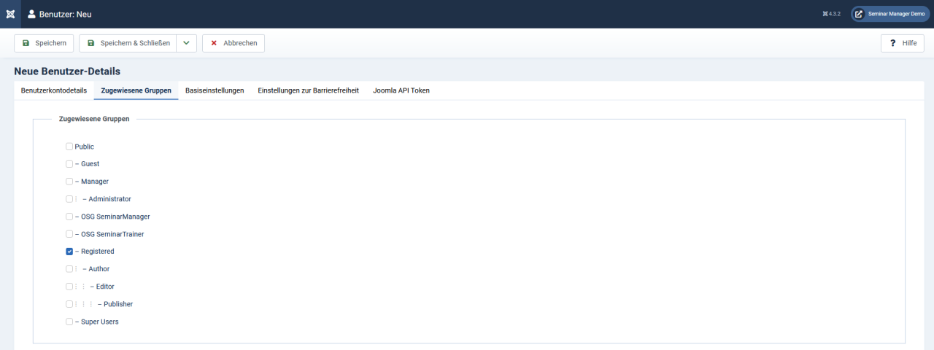Expand the save options dropdown arrow
Image resolution: width=934 pixels, height=350 pixels.
tap(186, 43)
